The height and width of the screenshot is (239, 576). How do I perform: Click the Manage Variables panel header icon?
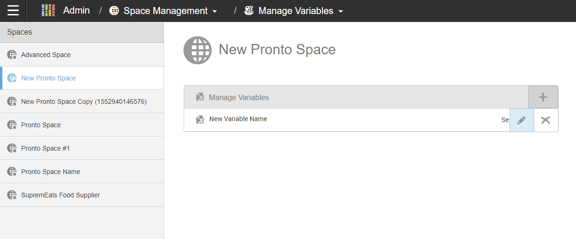click(x=200, y=97)
